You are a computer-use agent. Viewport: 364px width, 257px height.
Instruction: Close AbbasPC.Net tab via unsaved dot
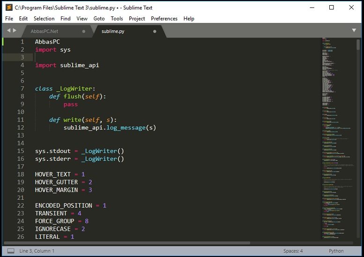click(84, 31)
